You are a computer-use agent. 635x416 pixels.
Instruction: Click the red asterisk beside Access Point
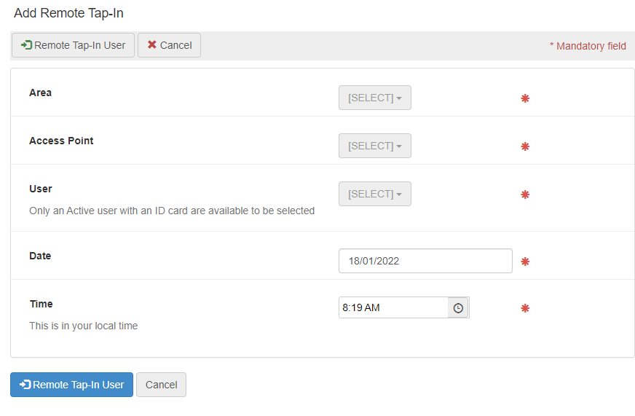[x=525, y=146]
